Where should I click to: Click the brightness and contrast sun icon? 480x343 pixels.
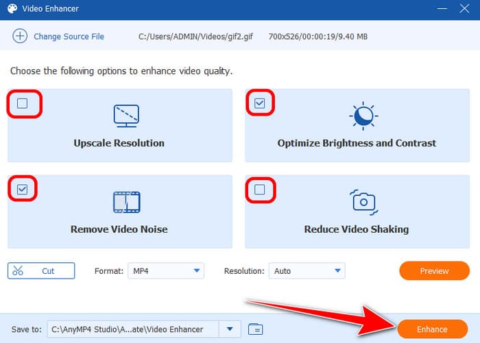pos(363,116)
